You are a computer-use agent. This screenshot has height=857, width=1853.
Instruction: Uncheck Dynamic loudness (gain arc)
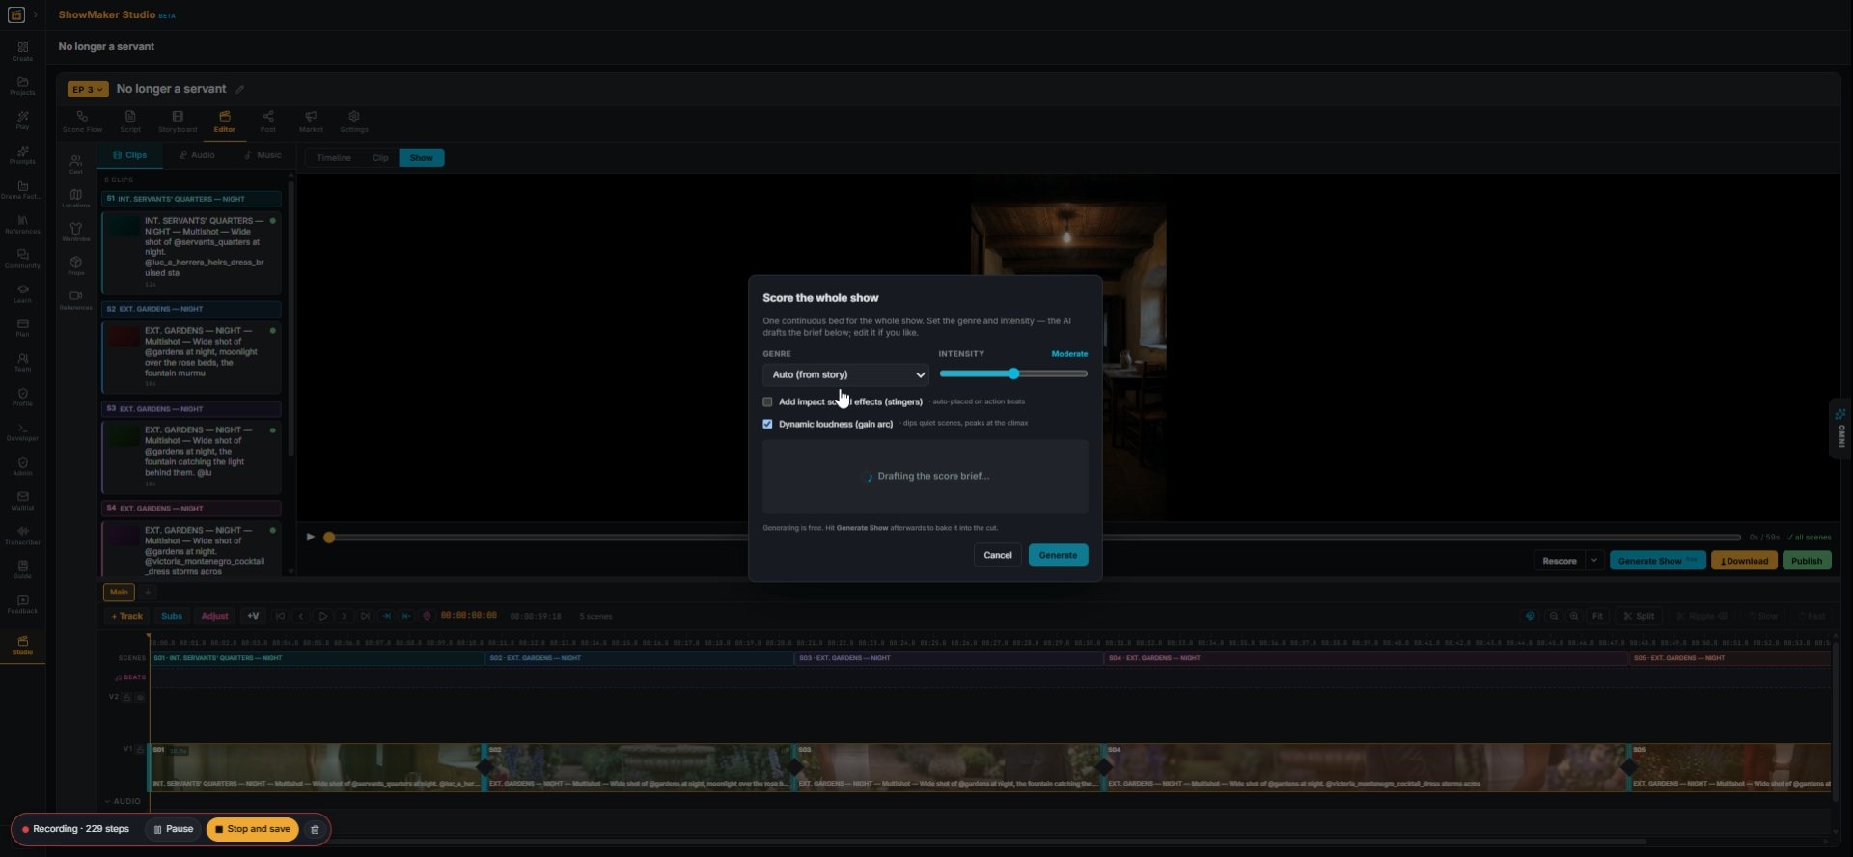(767, 424)
